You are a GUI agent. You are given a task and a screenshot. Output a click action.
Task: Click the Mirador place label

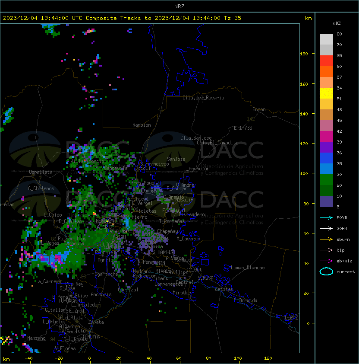tap(182, 293)
